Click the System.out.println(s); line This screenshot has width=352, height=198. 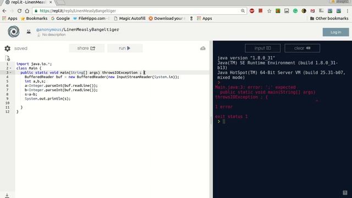click(48, 98)
